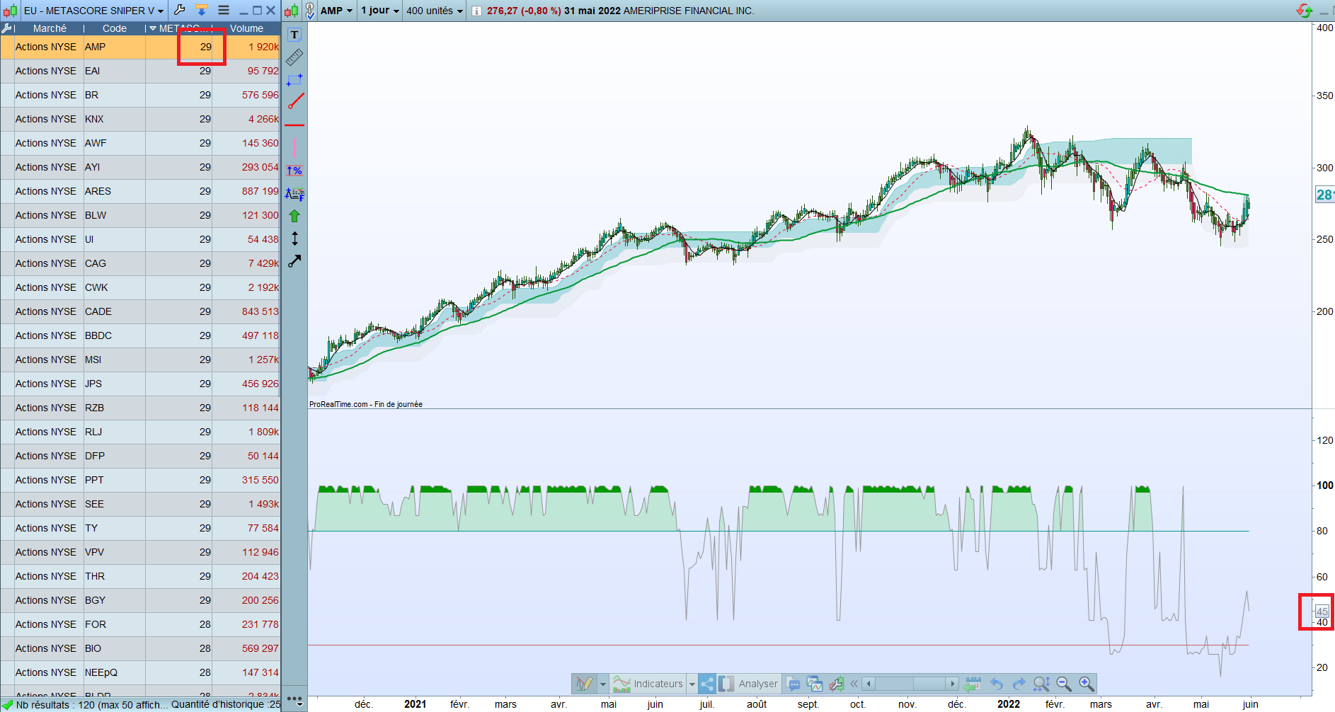
Task: Pick the ruler measurement tool
Action: [x=294, y=57]
